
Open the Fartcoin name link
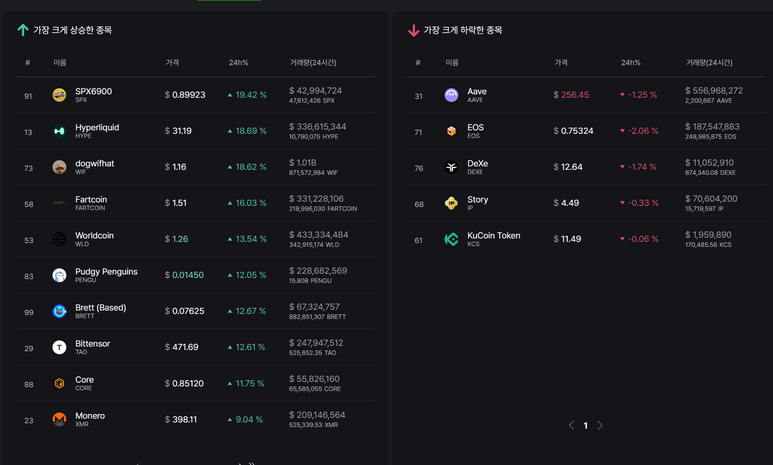(91, 199)
